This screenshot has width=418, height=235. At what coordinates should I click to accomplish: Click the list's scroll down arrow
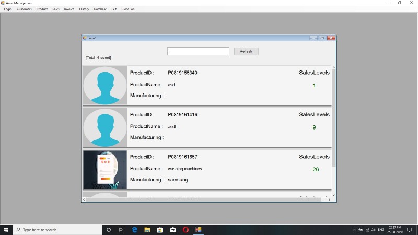tap(333, 195)
